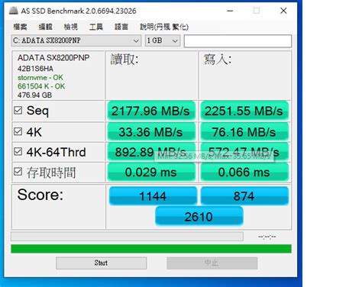Click the Score: label

point(40,195)
